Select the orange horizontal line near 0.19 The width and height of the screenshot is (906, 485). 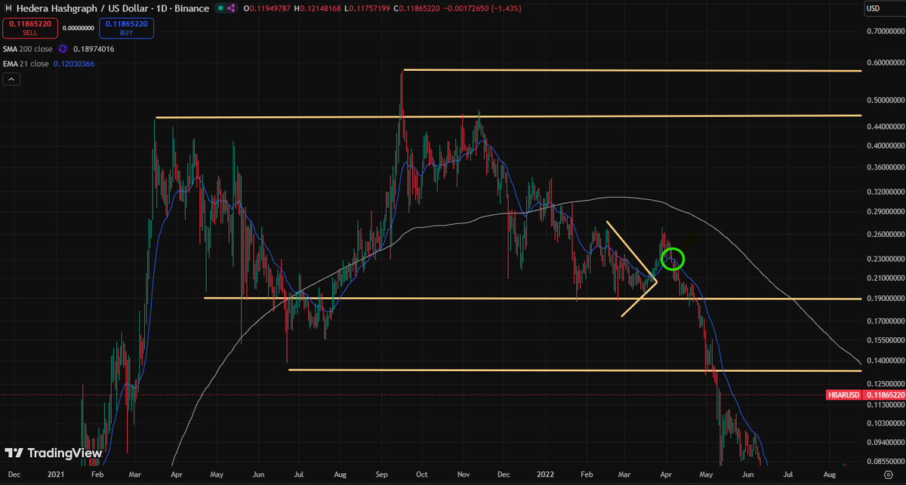(x=533, y=298)
